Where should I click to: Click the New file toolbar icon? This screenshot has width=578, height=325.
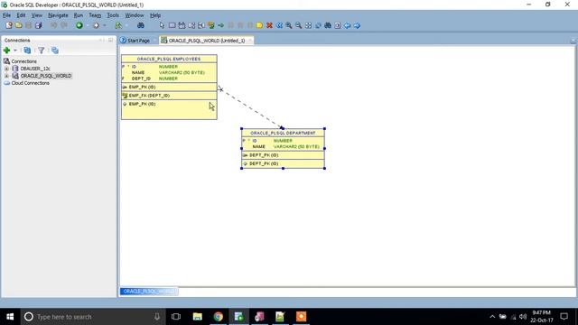point(9,25)
